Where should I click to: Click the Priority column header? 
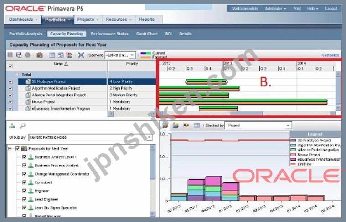click(132, 64)
